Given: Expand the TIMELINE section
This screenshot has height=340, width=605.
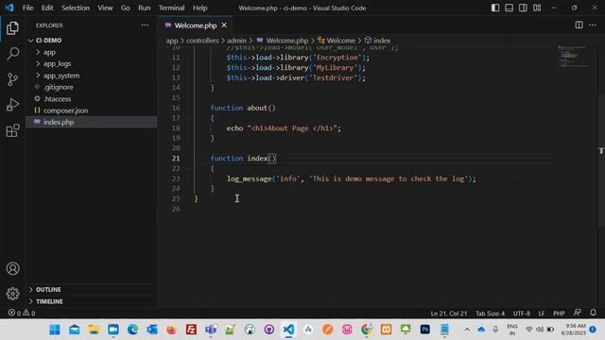Looking at the screenshot, I should click(92, 301).
